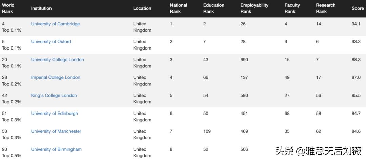Sort by Institution column header

[x=41, y=8]
